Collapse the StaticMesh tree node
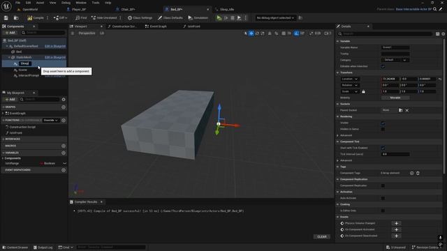The image size is (447, 251). (9, 57)
